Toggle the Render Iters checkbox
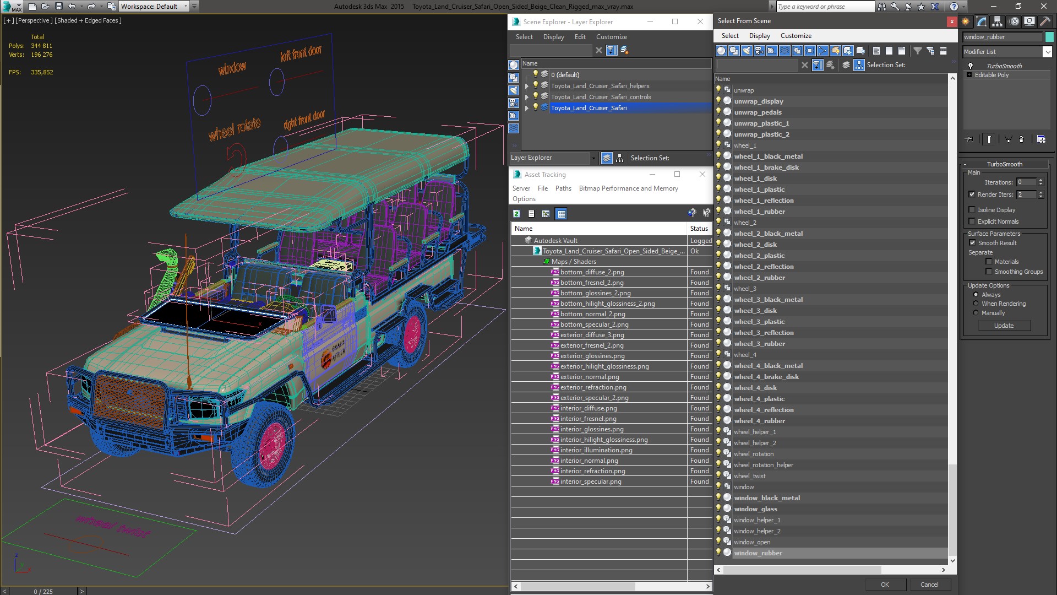This screenshot has height=595, width=1057. point(972,194)
